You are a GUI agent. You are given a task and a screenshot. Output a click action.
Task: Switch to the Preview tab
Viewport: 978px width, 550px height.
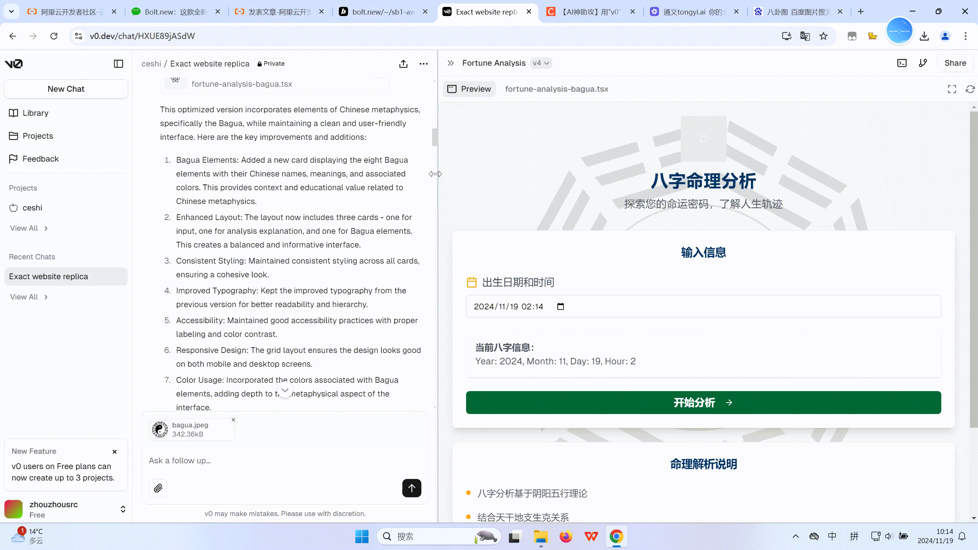(469, 89)
